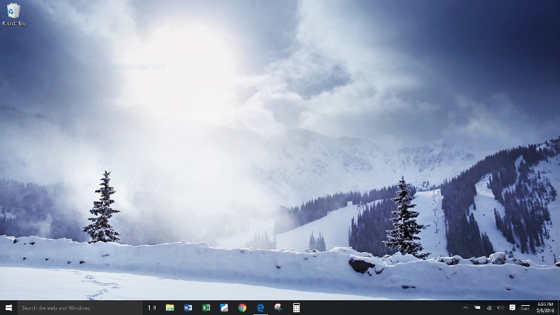Open the Snipping Tool from the taskbar
560x315 pixels.
(278, 307)
